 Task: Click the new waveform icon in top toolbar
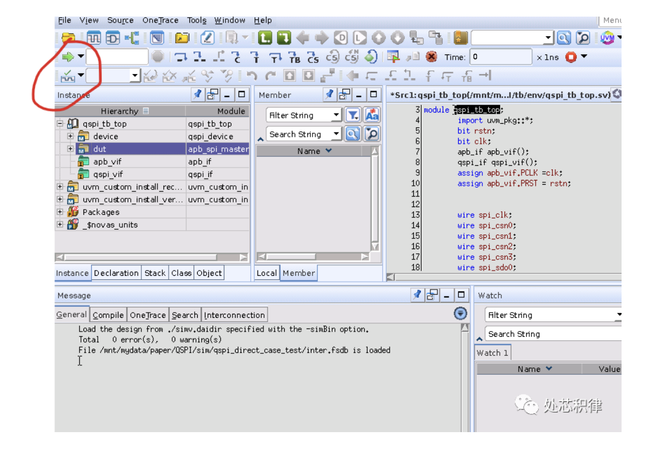pyautogui.click(x=94, y=38)
